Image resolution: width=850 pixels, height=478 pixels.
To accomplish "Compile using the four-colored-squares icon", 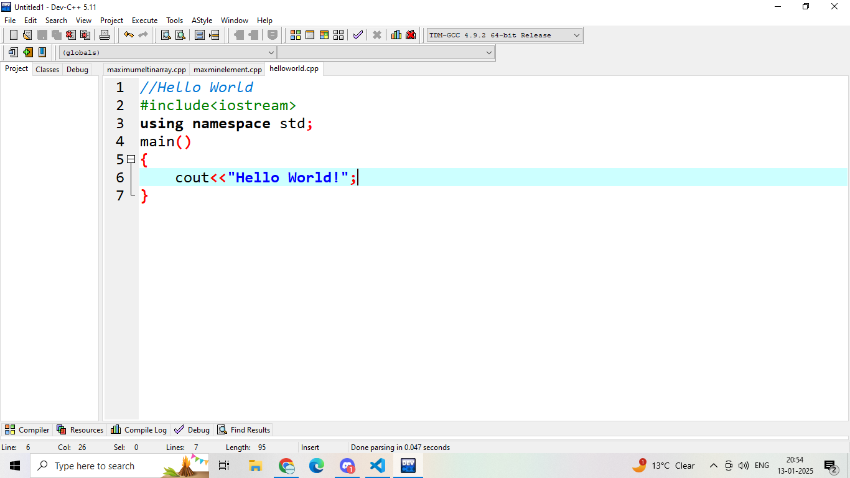I will [x=296, y=35].
